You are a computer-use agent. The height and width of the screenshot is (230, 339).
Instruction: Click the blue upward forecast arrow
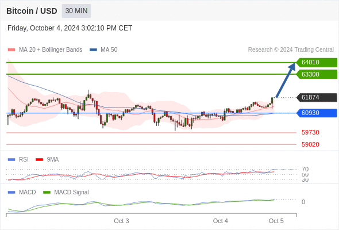pyautogui.click(x=286, y=80)
